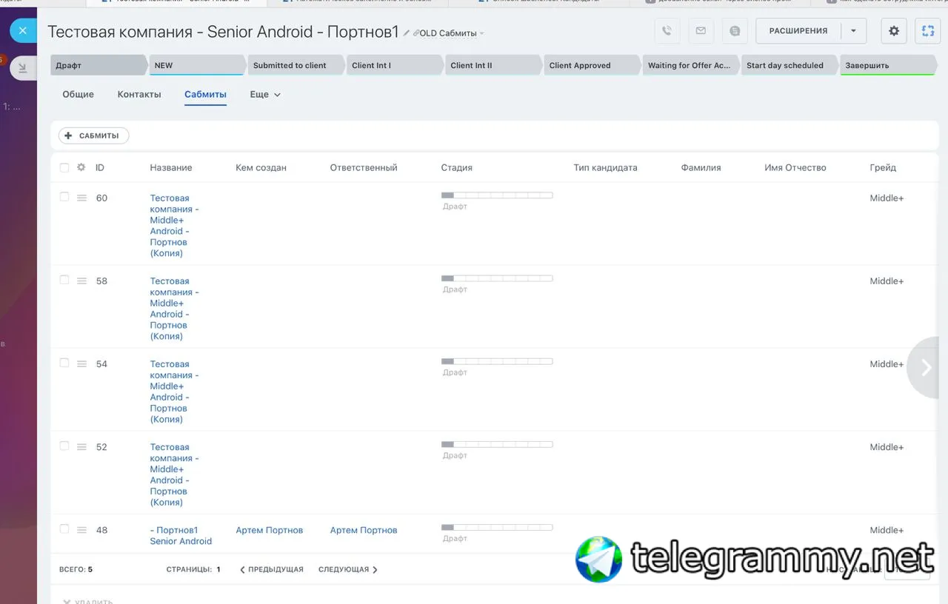Sort by the Стадия column header
The width and height of the screenshot is (948, 604).
tap(456, 168)
